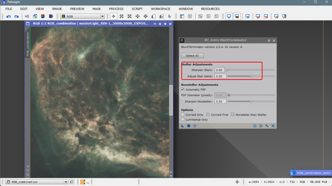This screenshot has height=186, width=332.
Task: Click the crosshair icon in status bar
Action: point(237,182)
